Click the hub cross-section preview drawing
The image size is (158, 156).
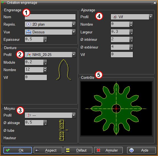pos(63,130)
